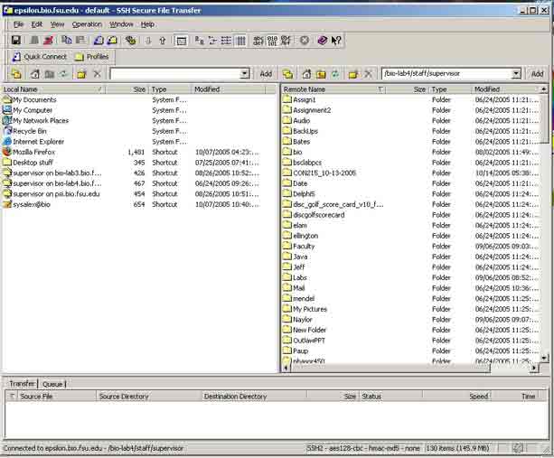Open the Edit menu
This screenshot has height=458, width=554.
coord(37,24)
